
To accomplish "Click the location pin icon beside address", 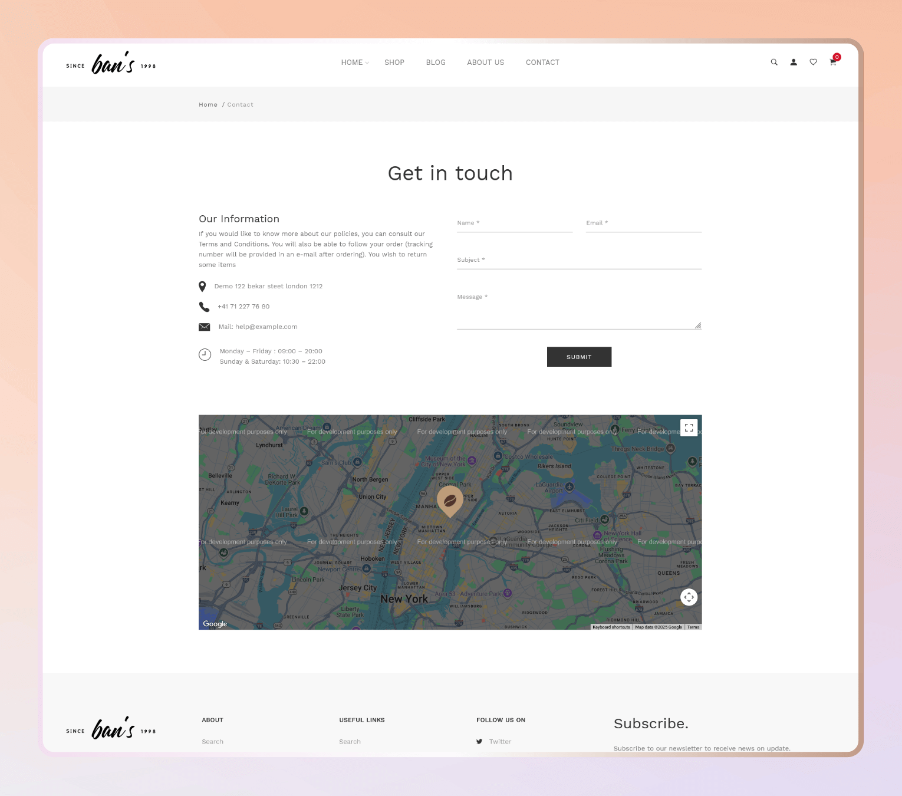I will [202, 287].
